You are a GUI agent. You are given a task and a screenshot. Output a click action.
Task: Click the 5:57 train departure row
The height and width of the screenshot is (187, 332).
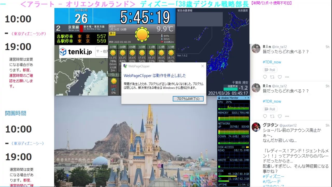point(81,36)
